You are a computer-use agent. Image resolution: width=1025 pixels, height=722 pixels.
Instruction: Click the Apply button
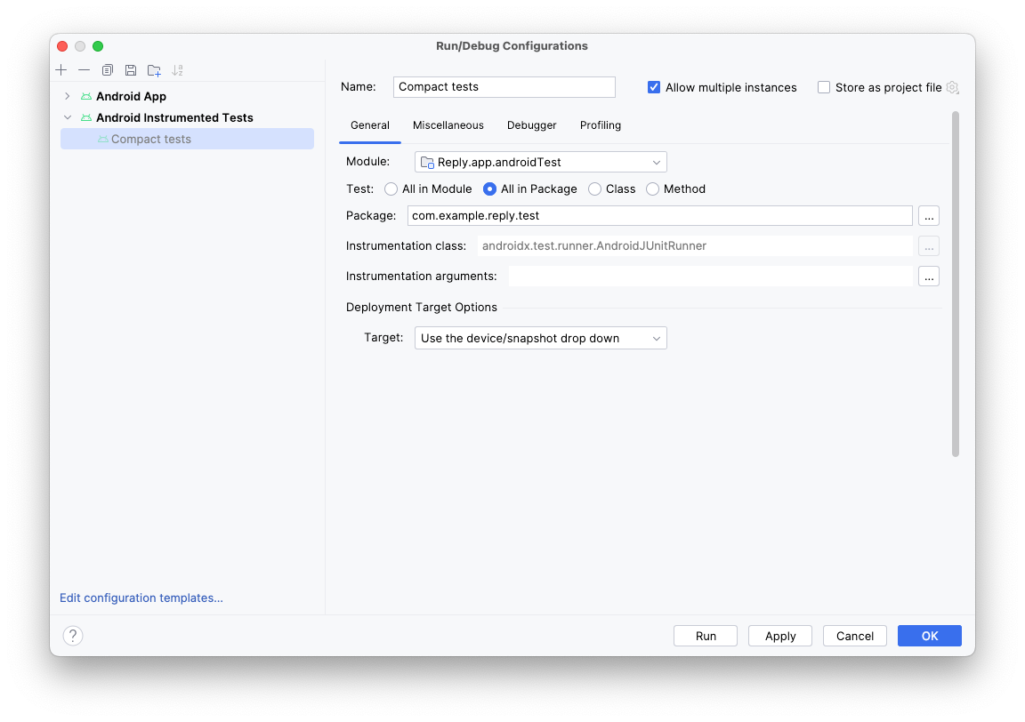[x=780, y=636]
